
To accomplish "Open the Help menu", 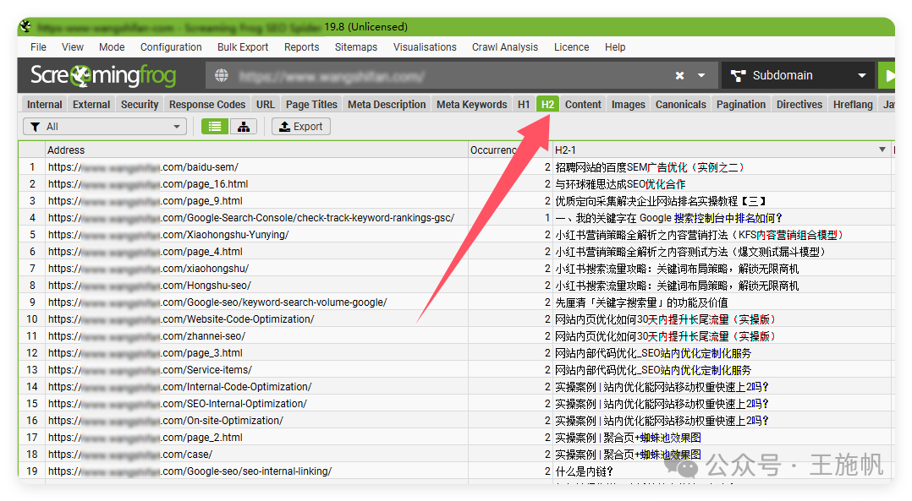I will point(615,47).
